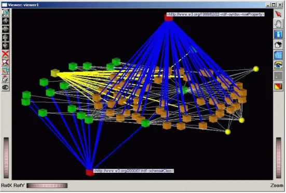Click the Zoom label

(277, 186)
